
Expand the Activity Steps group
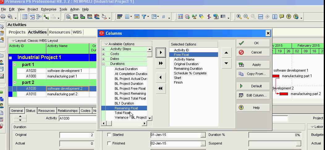click(x=103, y=49)
